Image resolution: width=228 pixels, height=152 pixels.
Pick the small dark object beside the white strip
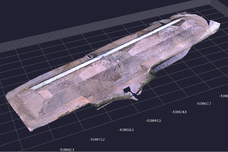point(90,56)
